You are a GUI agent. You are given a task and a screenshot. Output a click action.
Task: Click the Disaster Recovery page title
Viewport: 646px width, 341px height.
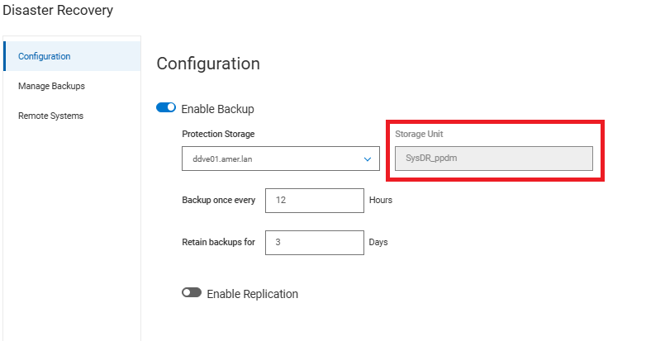58,11
